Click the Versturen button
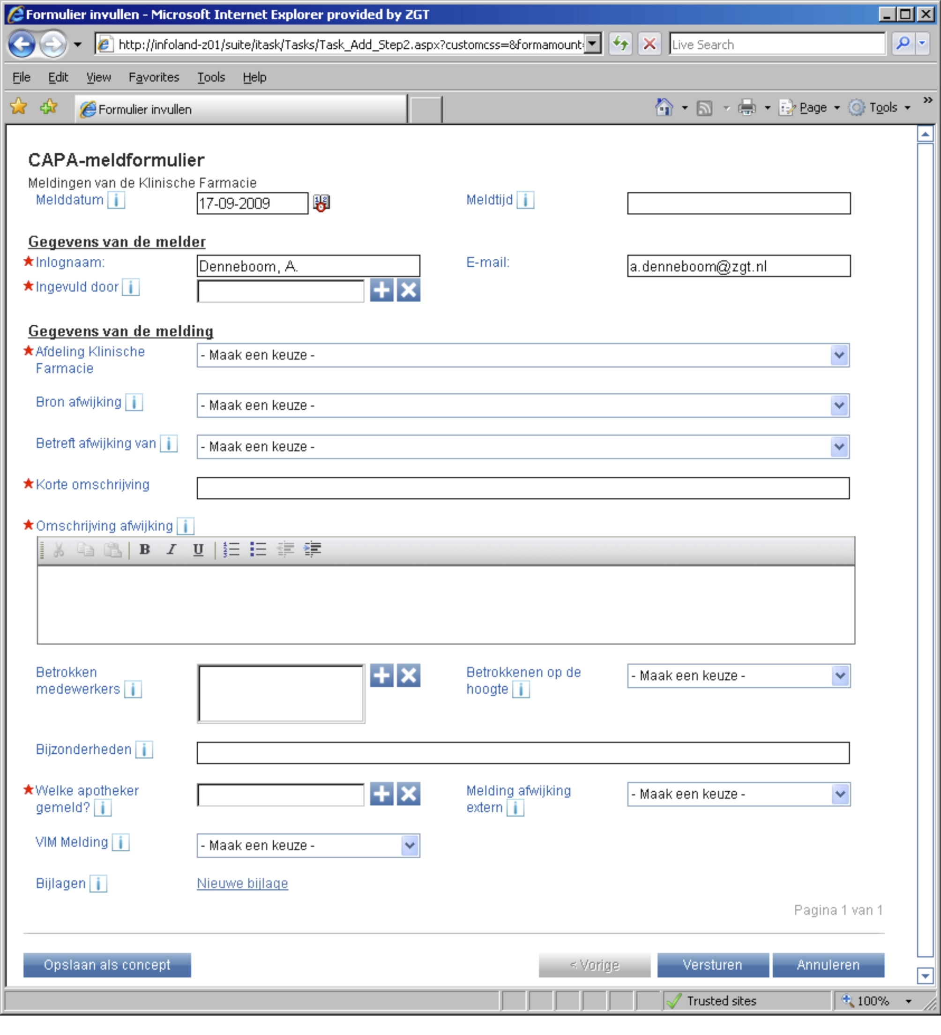Image resolution: width=941 pixels, height=1035 pixels. pos(713,965)
